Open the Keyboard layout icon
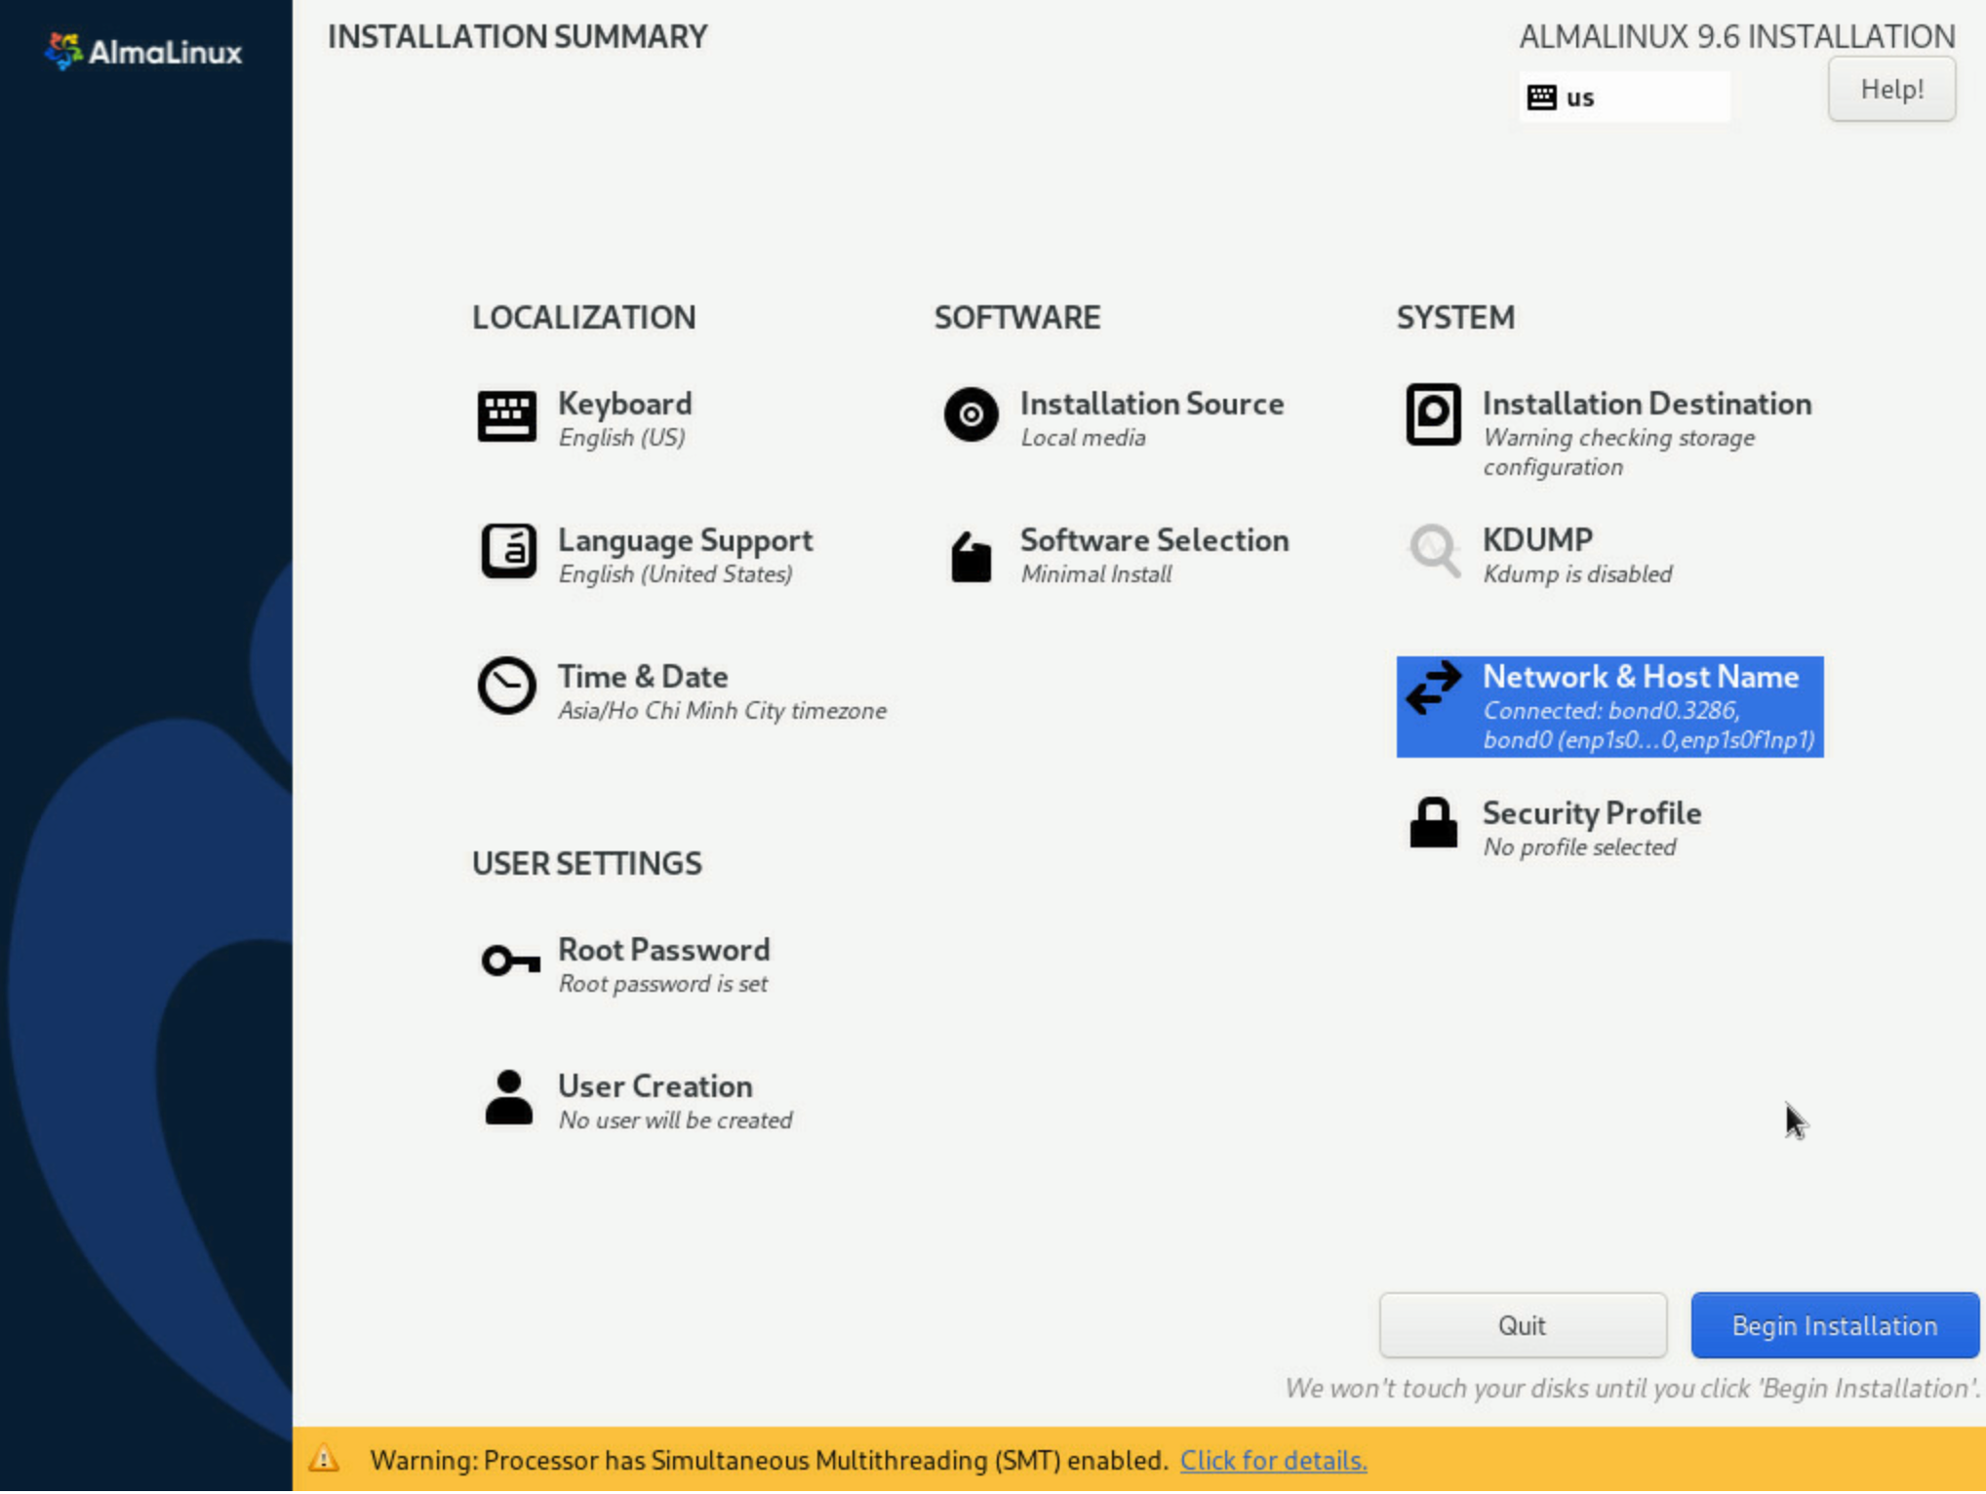 [506, 416]
